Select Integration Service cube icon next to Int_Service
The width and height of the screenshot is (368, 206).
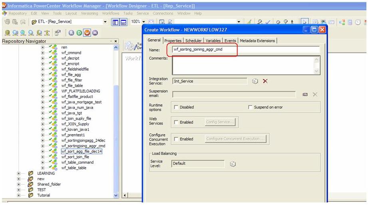pos(255,81)
